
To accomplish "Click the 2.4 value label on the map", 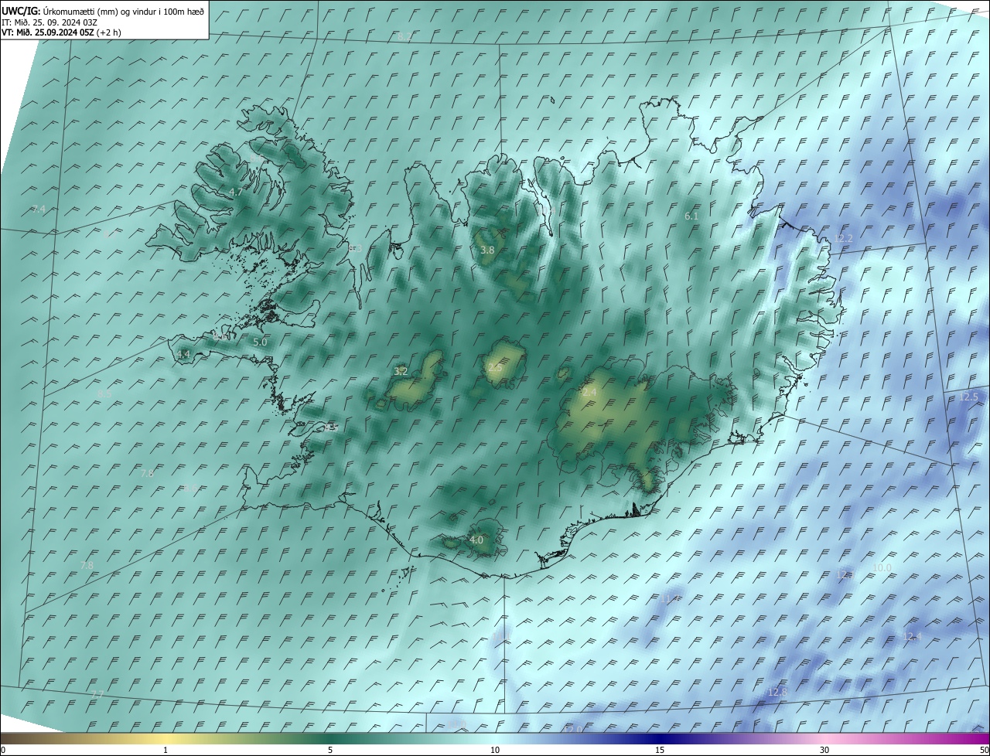I will coord(589,393).
